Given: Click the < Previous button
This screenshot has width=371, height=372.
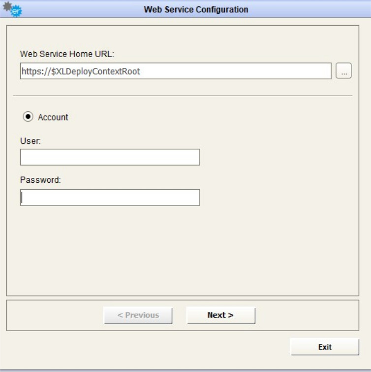Looking at the screenshot, I should point(138,315).
